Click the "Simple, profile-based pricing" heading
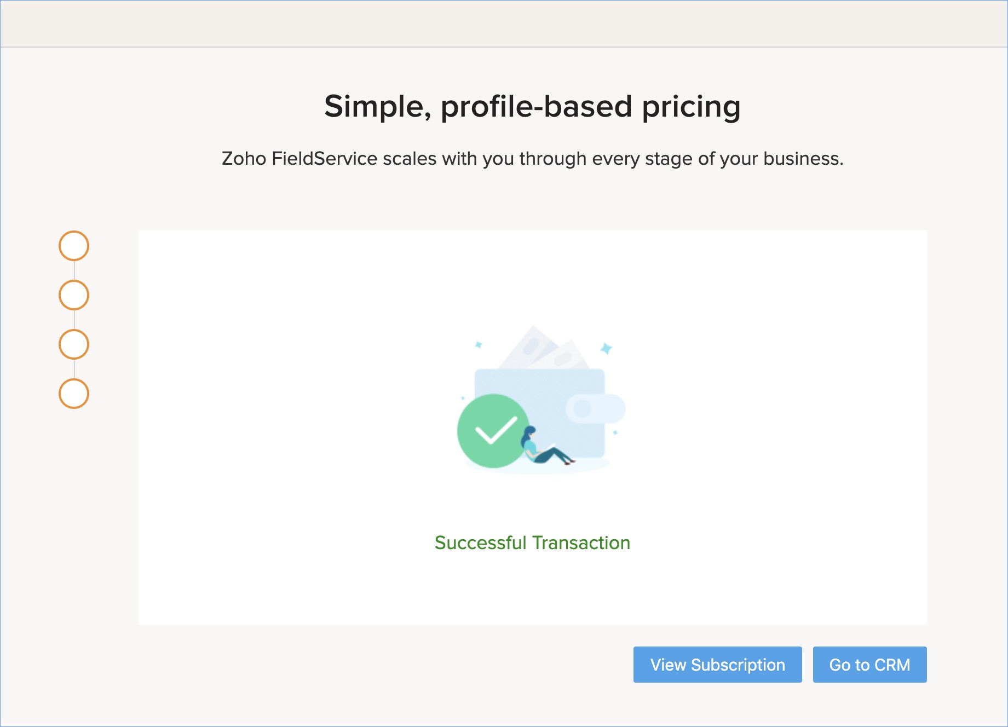The height and width of the screenshot is (727, 1008). (532, 106)
